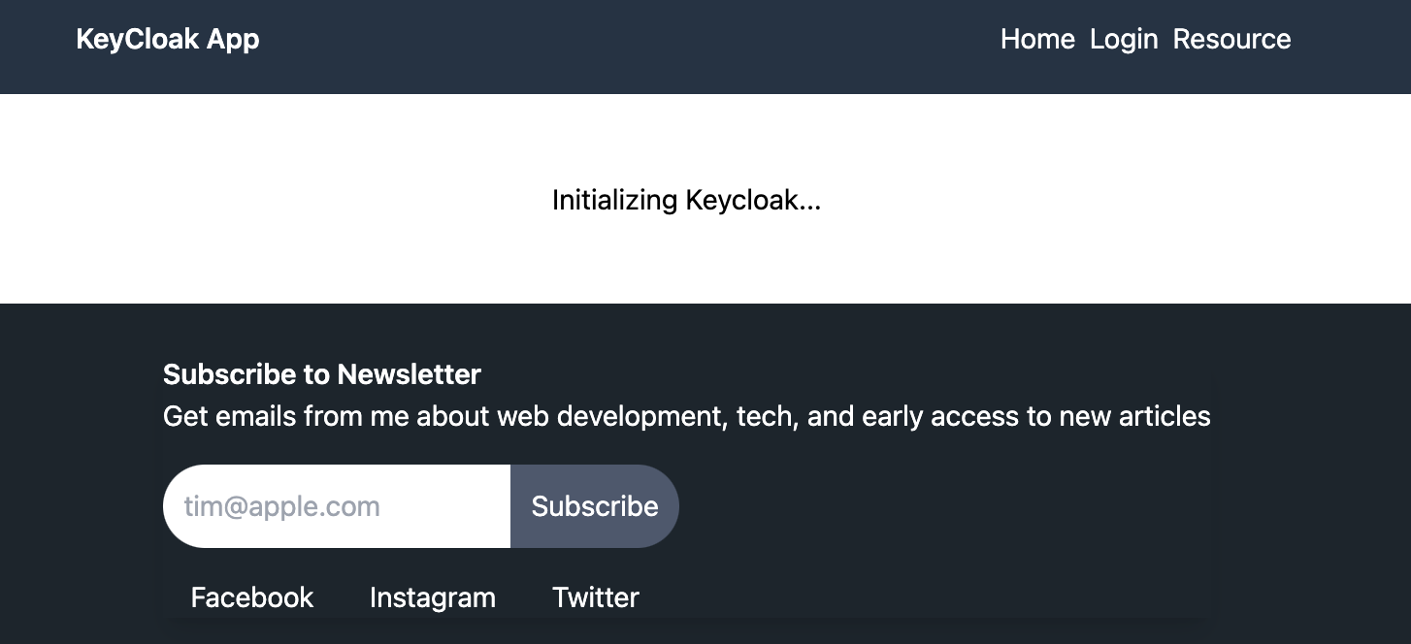Select the newsletter email address input

tap(337, 506)
